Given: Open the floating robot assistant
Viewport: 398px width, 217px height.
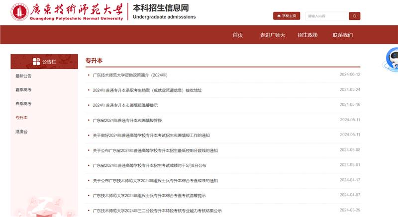Looking at the screenshot, I should point(391,60).
